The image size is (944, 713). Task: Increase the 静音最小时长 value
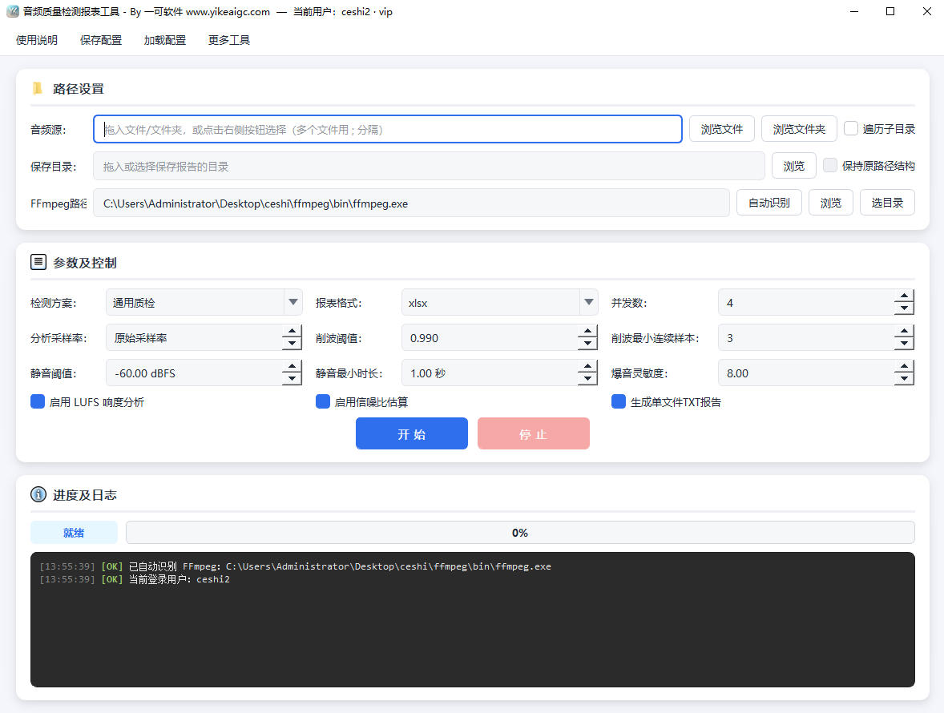(x=587, y=367)
